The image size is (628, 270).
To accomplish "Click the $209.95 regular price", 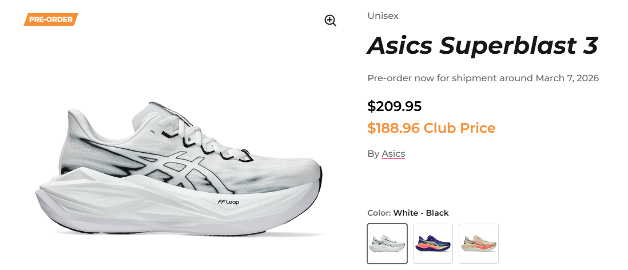I will [395, 106].
